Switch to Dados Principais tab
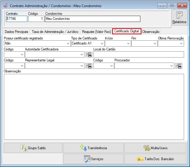Screen dimensions: 190x167 point(17,31)
